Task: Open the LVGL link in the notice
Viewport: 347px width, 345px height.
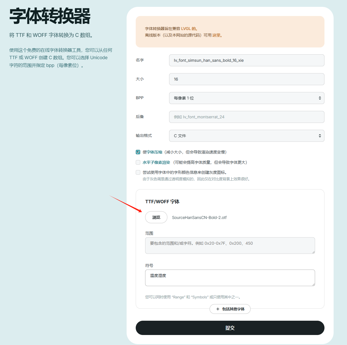Action: tap(186, 29)
